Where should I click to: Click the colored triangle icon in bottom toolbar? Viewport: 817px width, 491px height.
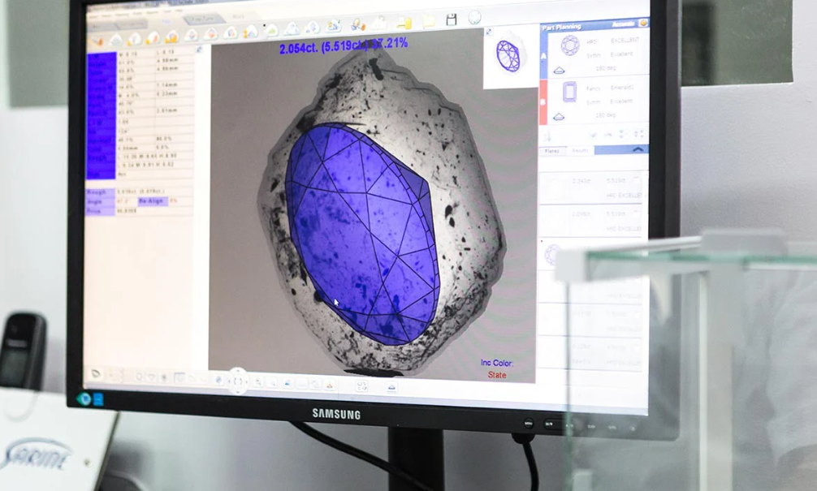329,385
